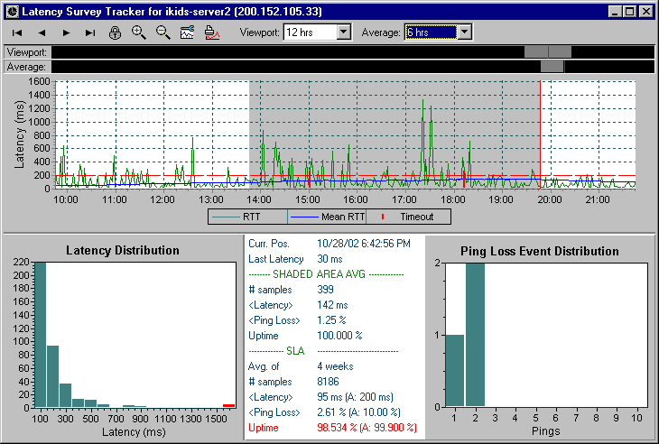The image size is (659, 444).
Task: Click the print report icon
Action: click(212, 32)
